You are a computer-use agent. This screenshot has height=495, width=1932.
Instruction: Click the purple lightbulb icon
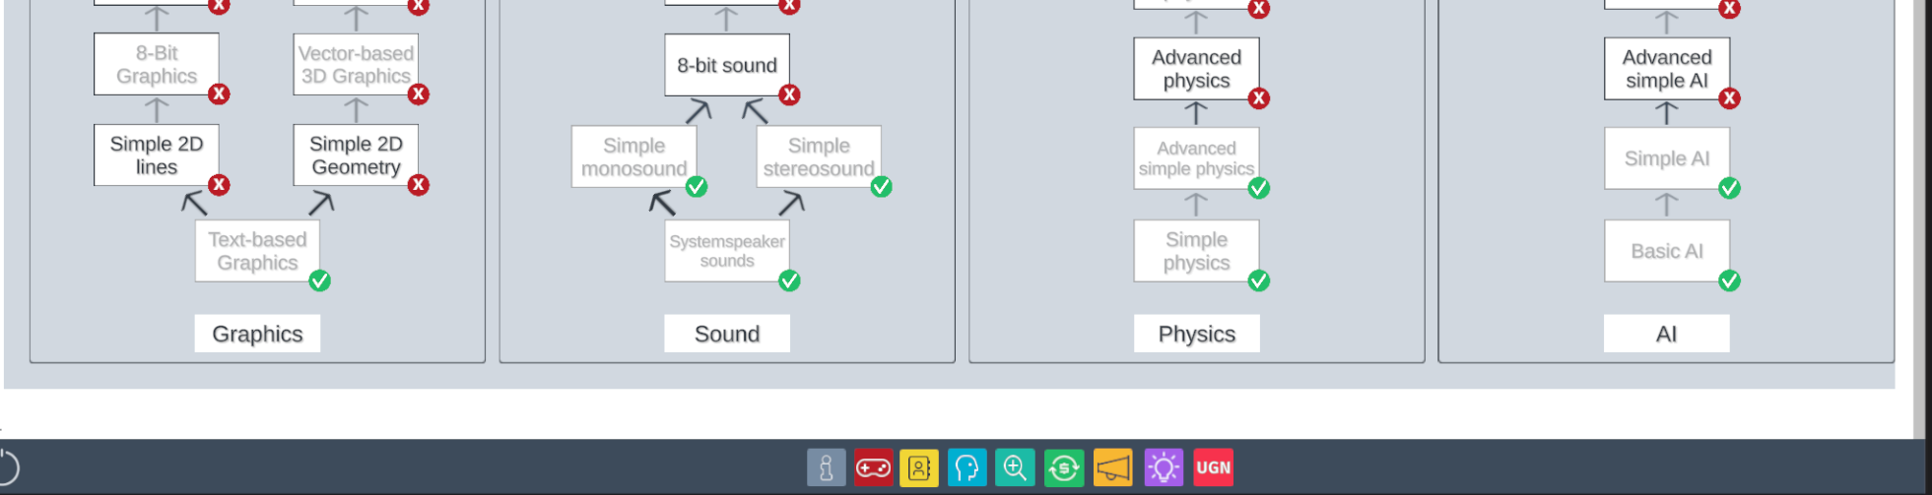[1164, 467]
